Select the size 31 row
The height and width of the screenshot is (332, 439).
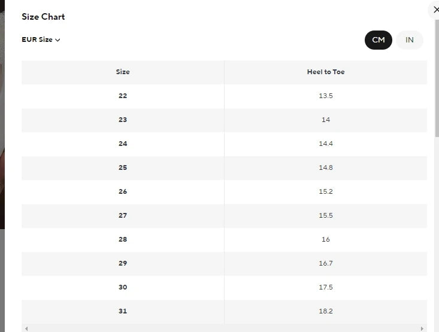coord(123,311)
